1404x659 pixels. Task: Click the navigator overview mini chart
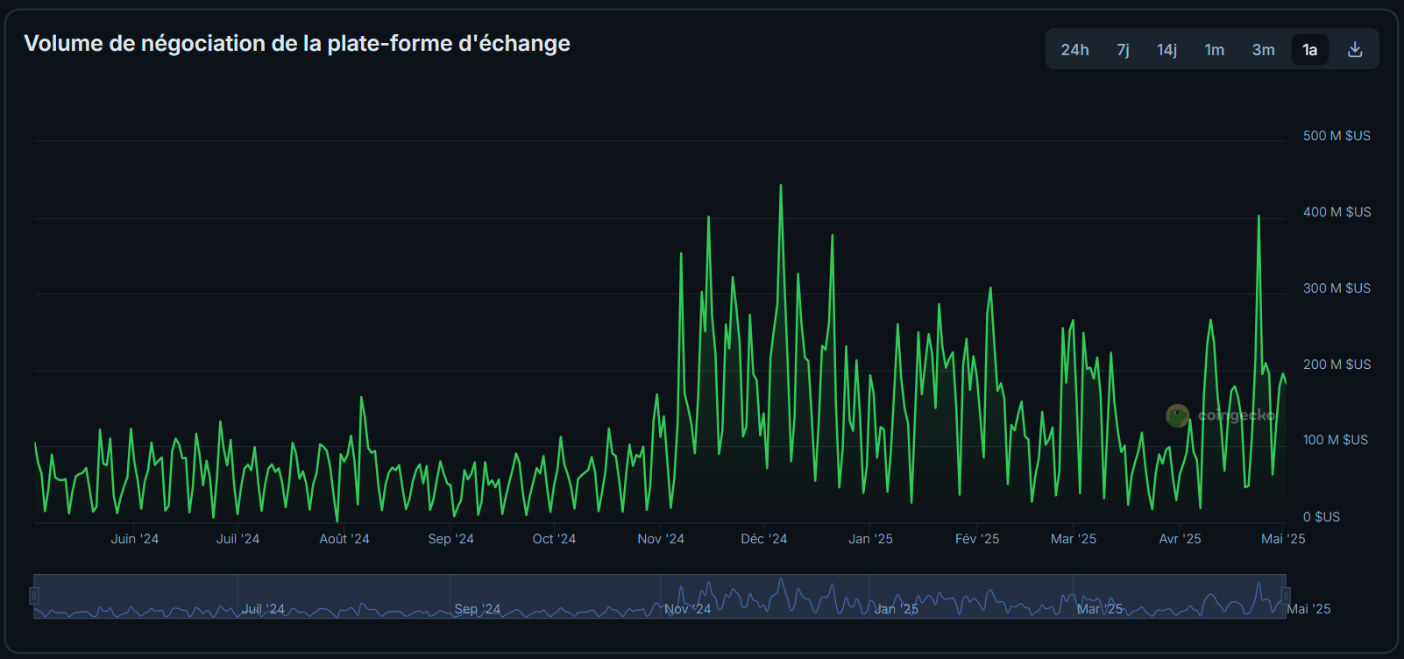pyautogui.click(x=660, y=597)
